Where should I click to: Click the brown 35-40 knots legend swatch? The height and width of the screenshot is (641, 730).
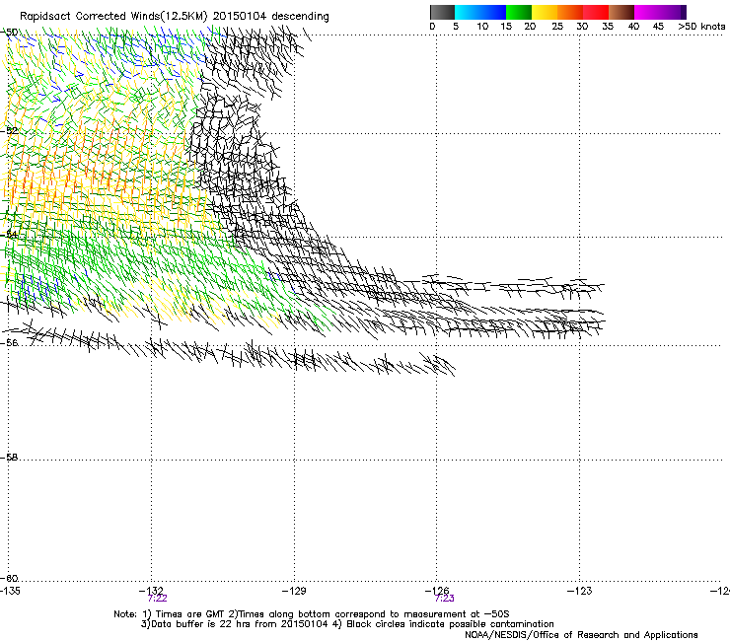click(621, 12)
